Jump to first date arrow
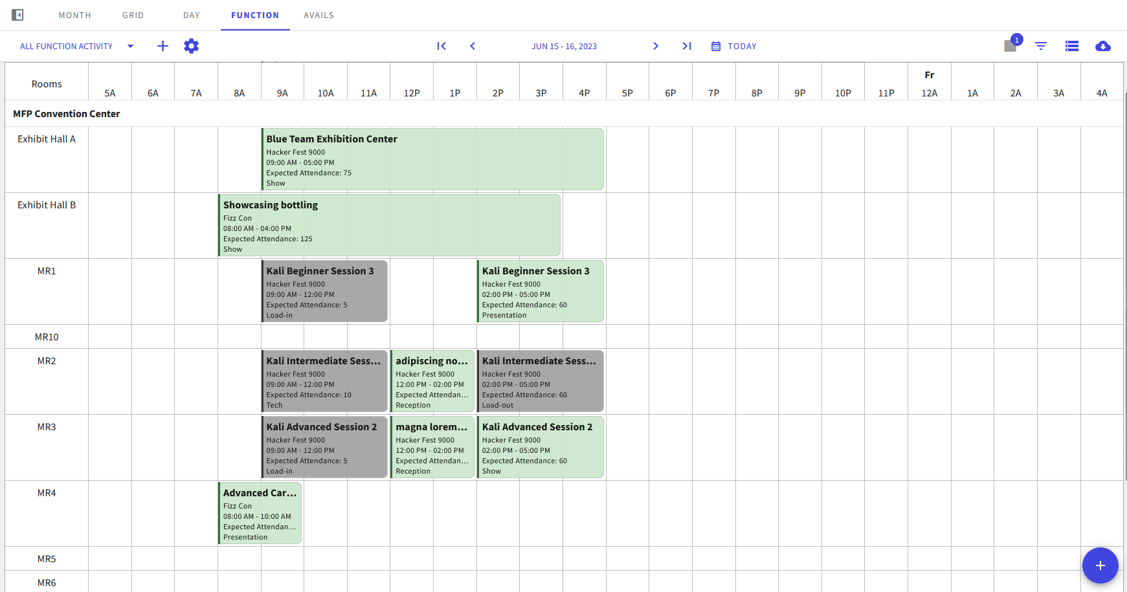 coord(441,46)
